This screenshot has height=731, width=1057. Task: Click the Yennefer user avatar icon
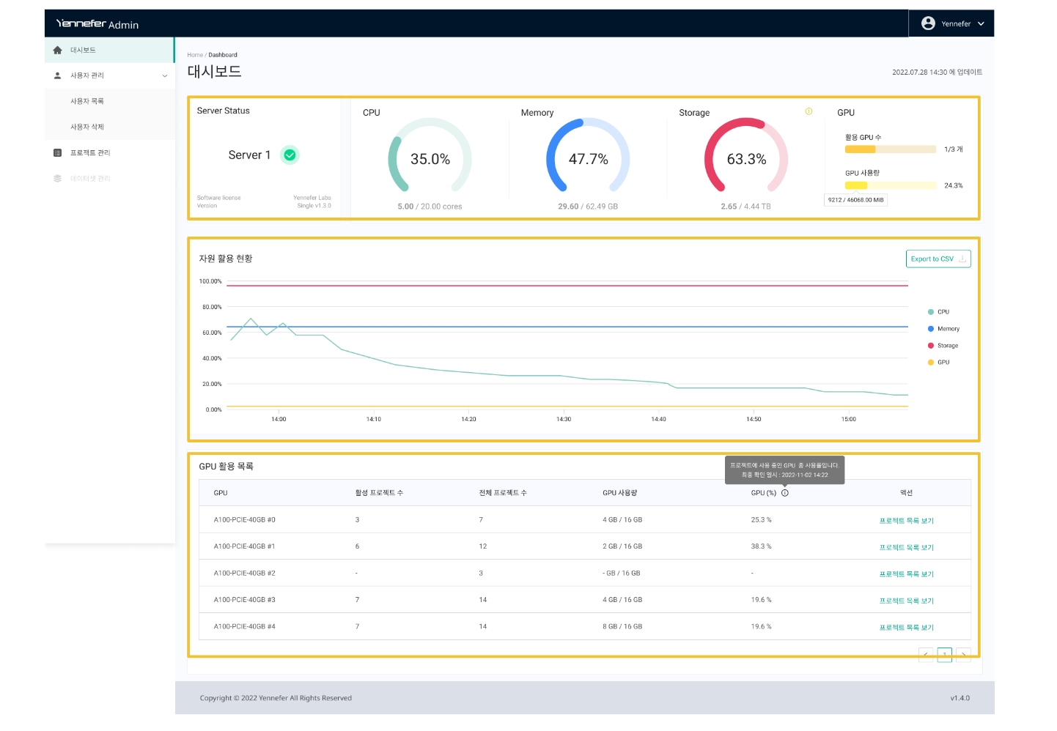pos(928,23)
